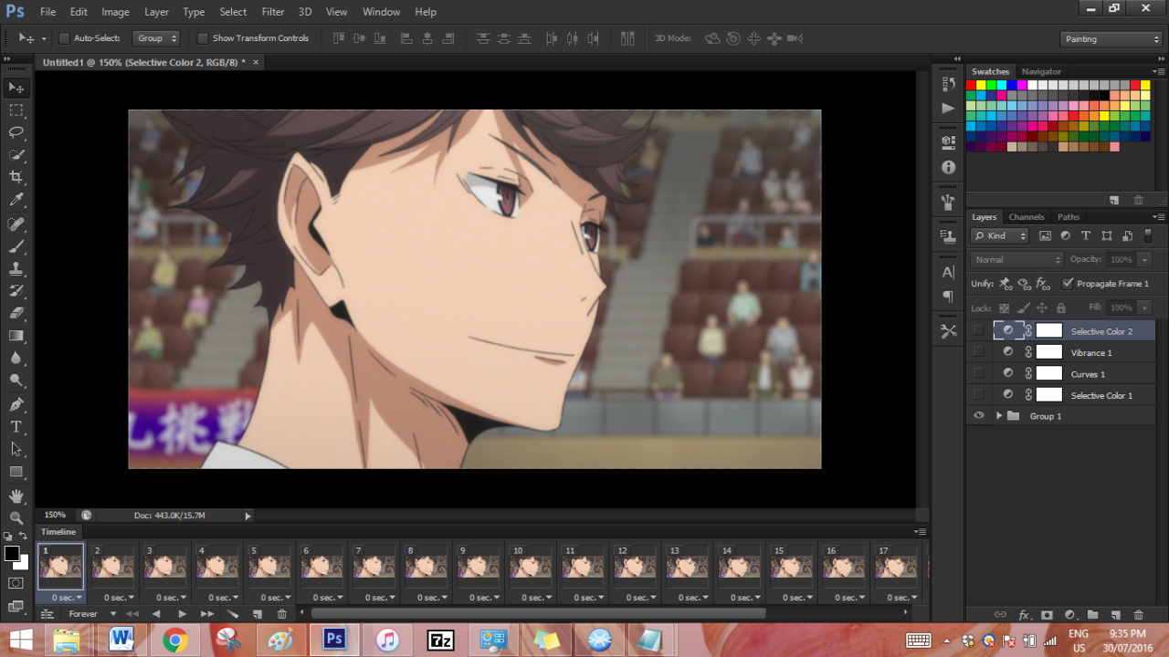Select the Zoom tool
The image size is (1169, 657).
(16, 517)
